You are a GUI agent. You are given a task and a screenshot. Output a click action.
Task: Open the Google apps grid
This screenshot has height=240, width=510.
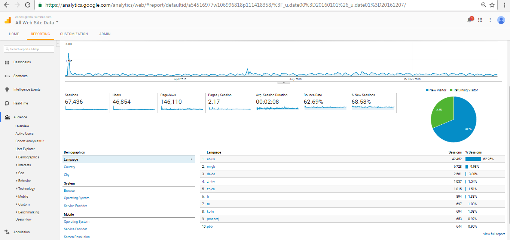[480, 20]
